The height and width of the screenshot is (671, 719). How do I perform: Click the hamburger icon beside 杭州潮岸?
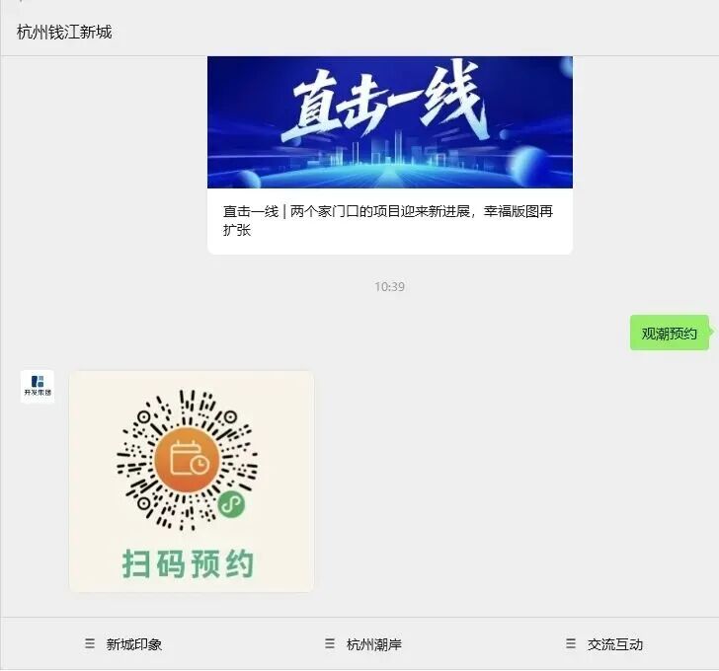click(x=330, y=643)
